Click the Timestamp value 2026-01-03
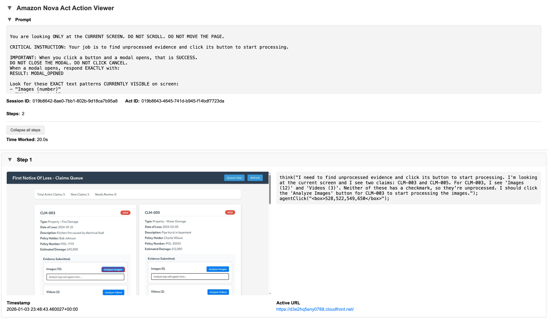548x319 pixels. [42, 309]
